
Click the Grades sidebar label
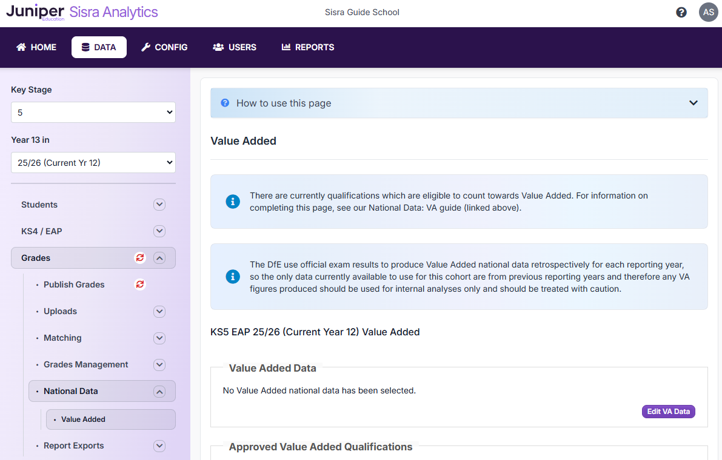35,258
